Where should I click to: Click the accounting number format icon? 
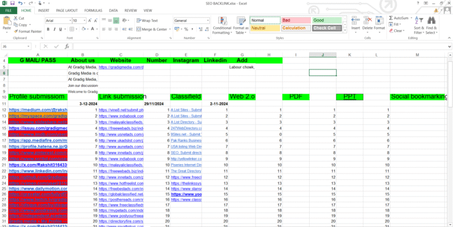(177, 29)
